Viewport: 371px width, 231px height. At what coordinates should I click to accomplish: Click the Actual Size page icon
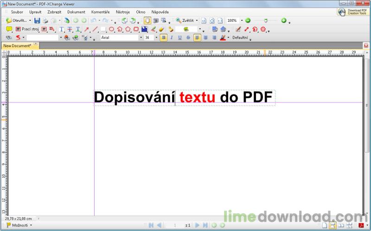point(204,20)
